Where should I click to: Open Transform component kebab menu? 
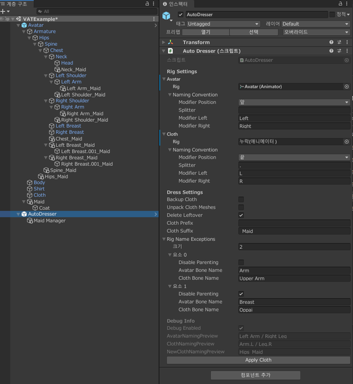pos(347,42)
